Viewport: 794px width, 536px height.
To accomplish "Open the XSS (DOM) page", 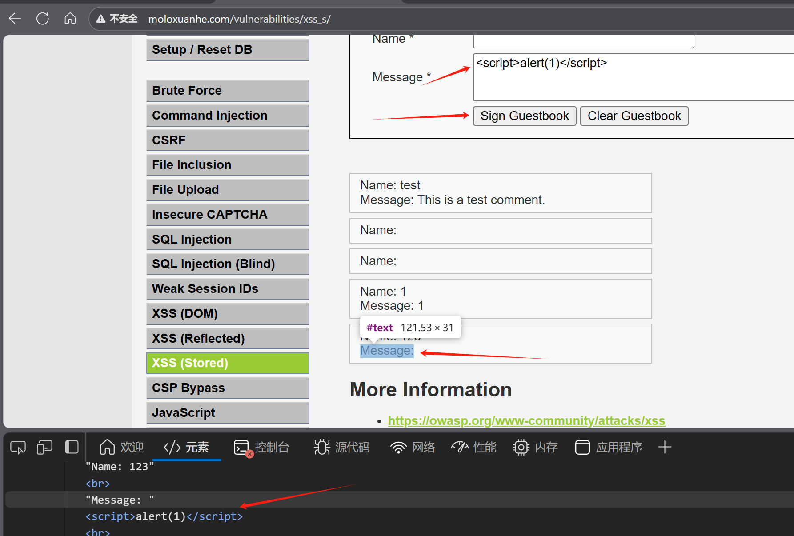I will 228,314.
